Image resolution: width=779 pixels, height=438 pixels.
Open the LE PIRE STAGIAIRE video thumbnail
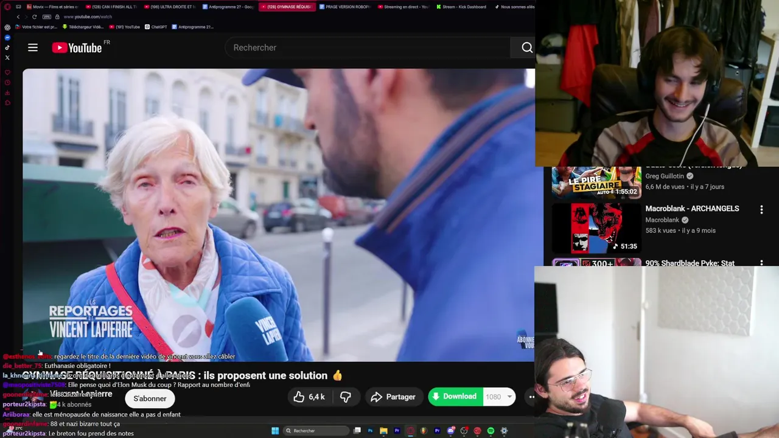tap(596, 182)
